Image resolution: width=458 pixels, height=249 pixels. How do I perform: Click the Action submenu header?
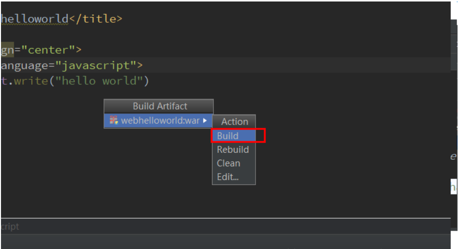point(234,122)
